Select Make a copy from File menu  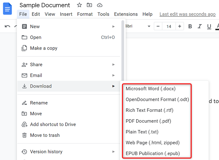click(44, 48)
